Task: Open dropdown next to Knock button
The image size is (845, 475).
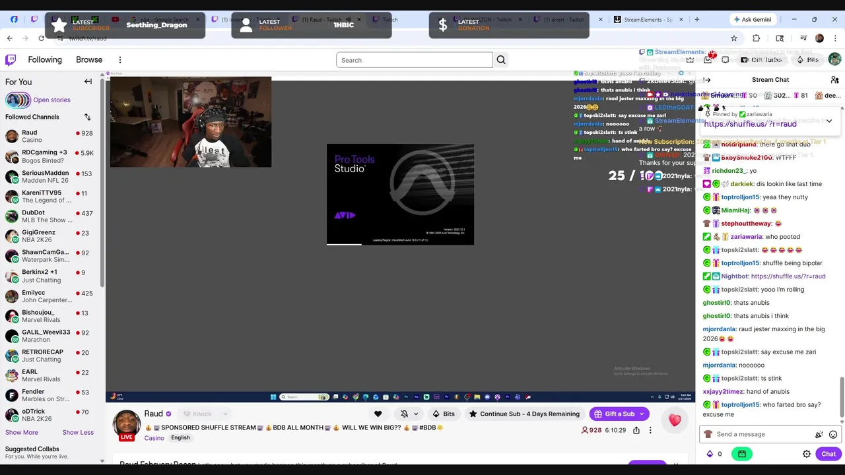Action: pos(224,414)
